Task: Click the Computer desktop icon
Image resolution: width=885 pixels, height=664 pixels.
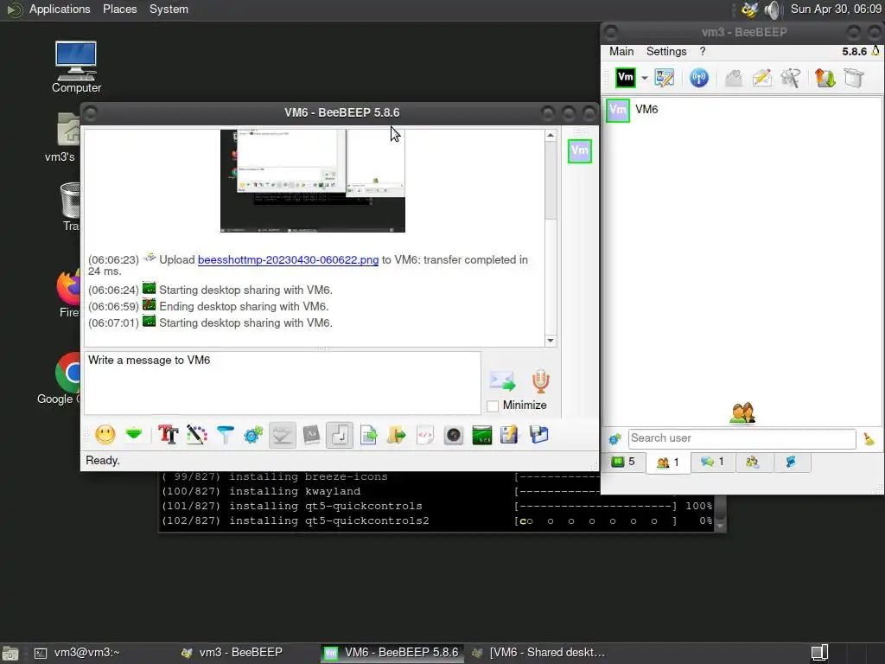Action: pyautogui.click(x=76, y=67)
